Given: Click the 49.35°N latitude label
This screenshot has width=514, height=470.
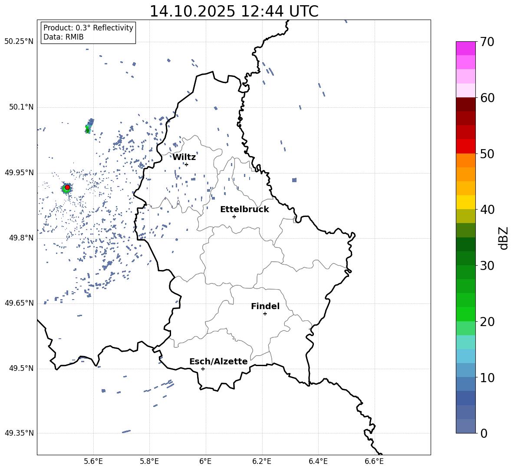Looking at the screenshot, I should click(19, 433).
